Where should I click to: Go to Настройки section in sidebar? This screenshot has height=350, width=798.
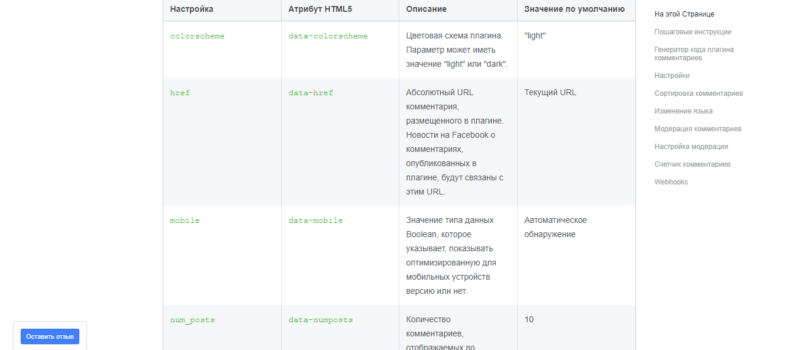click(x=671, y=76)
